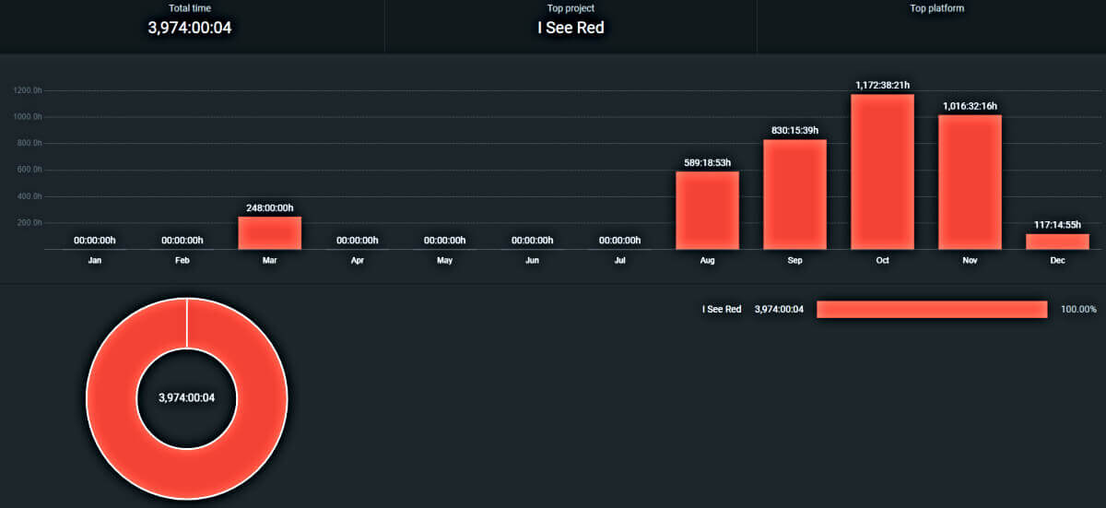
Task: Click the 00:00:00h label above Jul
Action: point(620,241)
